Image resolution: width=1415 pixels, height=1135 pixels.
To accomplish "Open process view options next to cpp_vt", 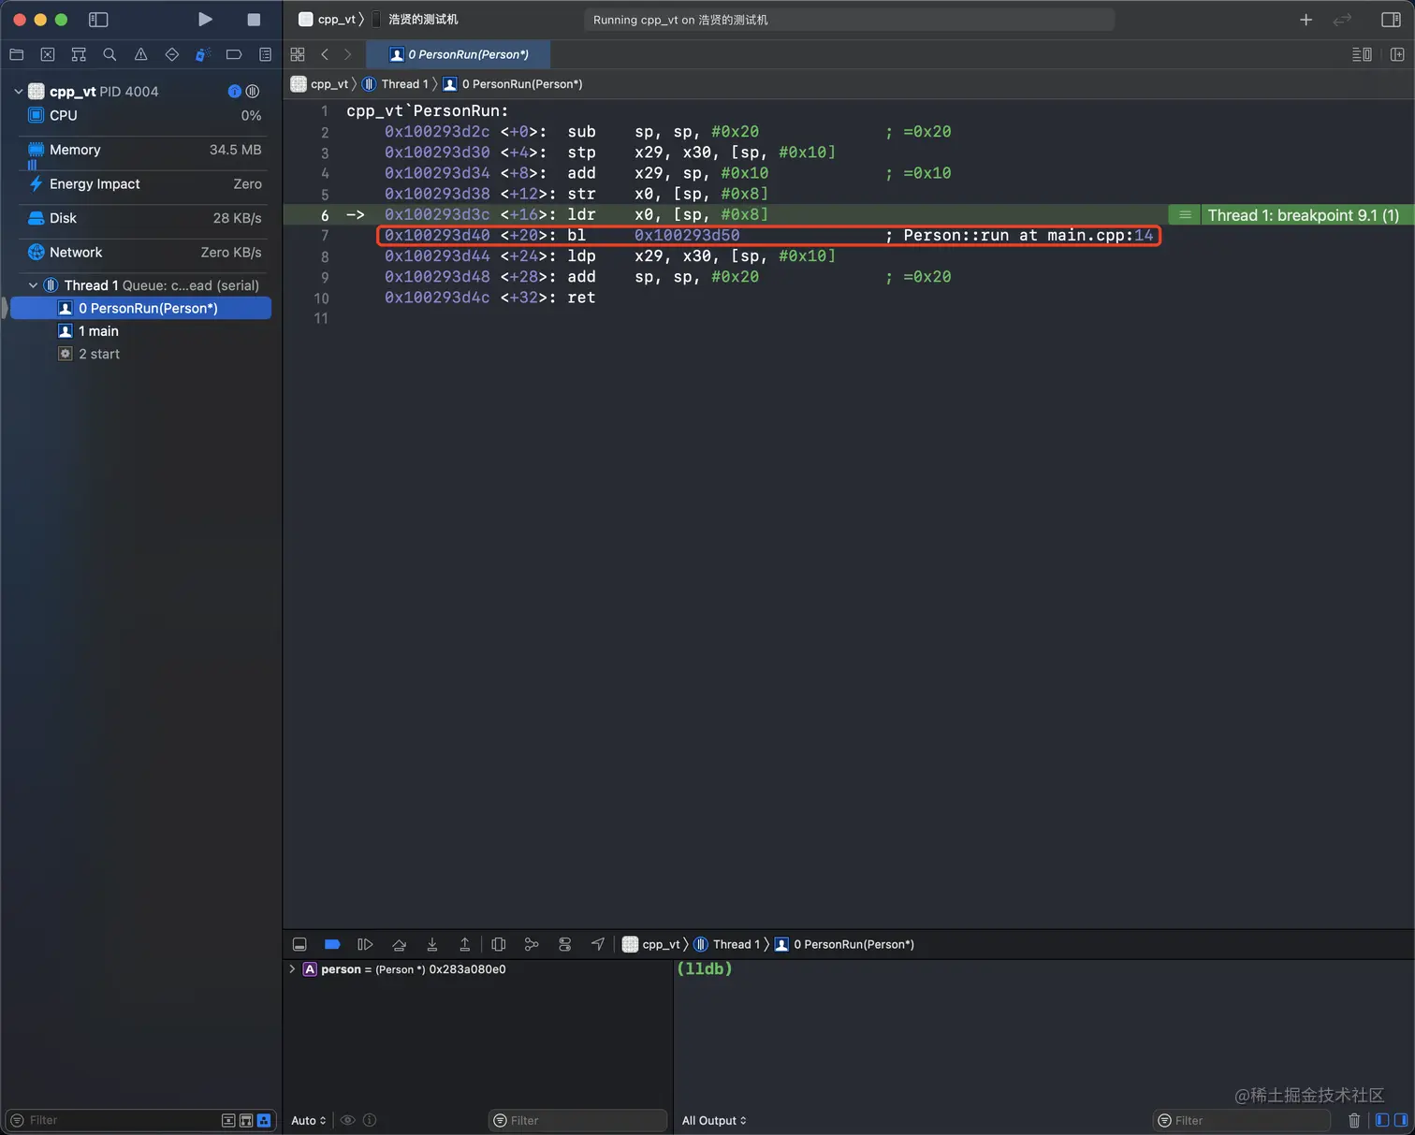I will (x=252, y=92).
